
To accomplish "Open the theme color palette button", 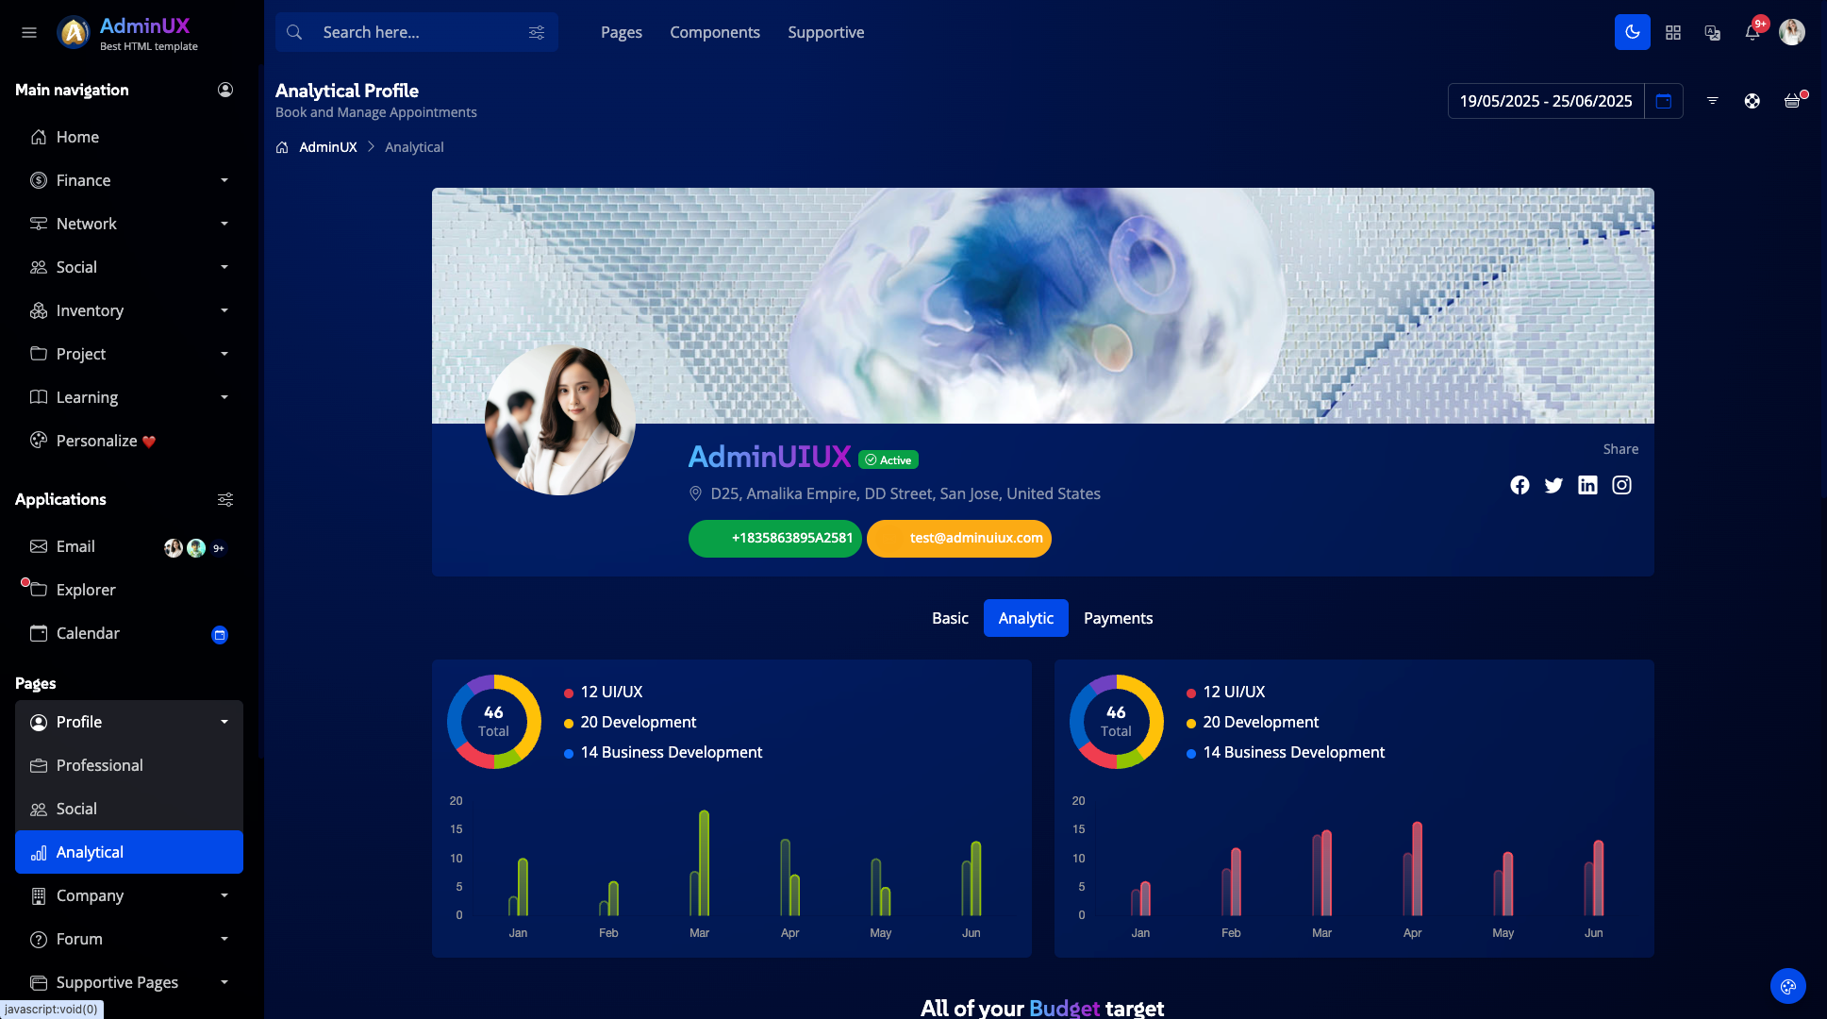I will coord(1787,987).
